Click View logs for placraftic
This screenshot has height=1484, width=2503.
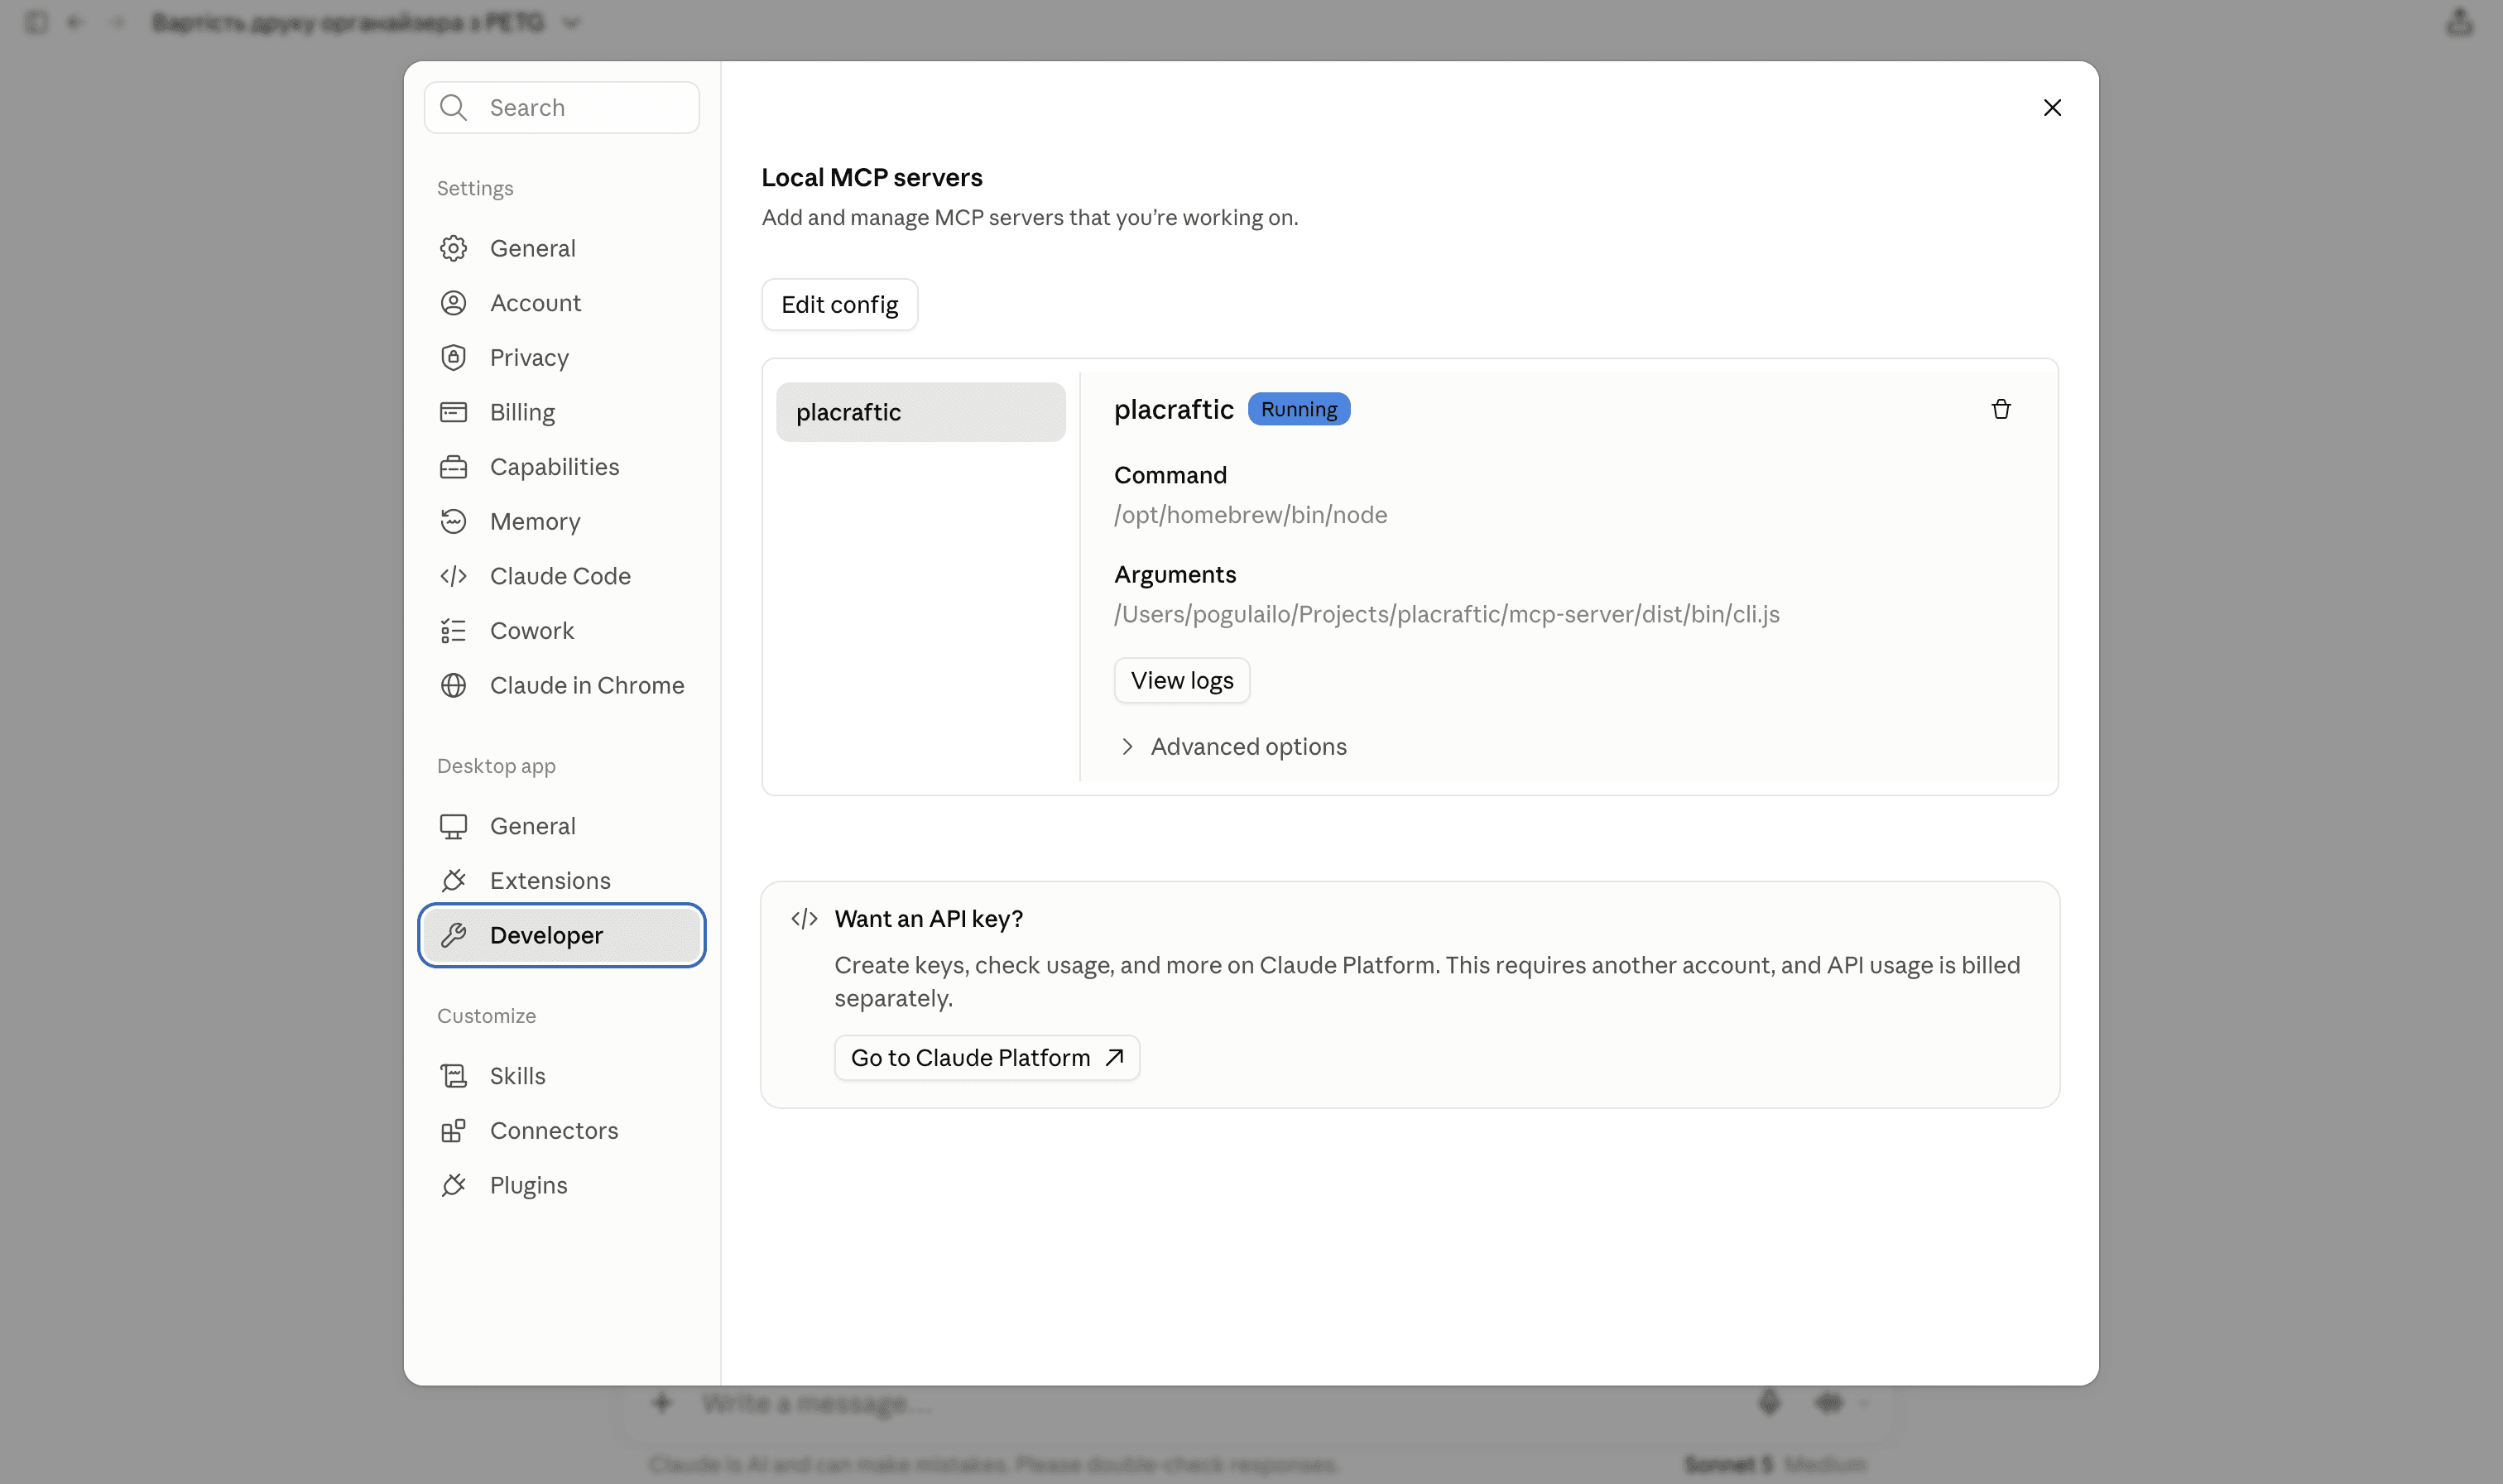click(x=1182, y=680)
